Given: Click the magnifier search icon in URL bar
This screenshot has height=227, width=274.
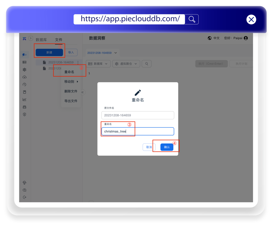Looking at the screenshot, I should [192, 19].
